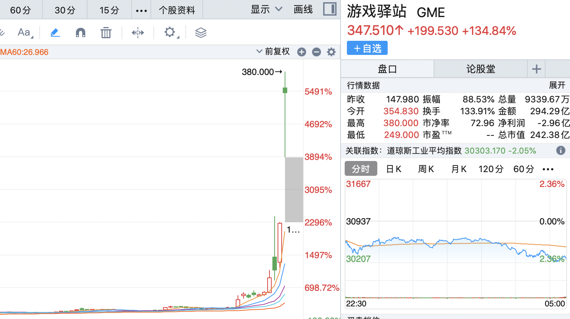The height and width of the screenshot is (319, 570).
Task: Click the 5491% axis label
Action: click(x=318, y=92)
